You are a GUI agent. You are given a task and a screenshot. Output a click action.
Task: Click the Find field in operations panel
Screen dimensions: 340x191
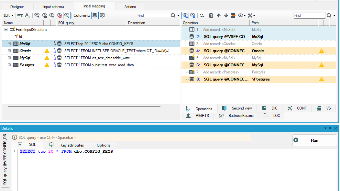click(x=309, y=15)
